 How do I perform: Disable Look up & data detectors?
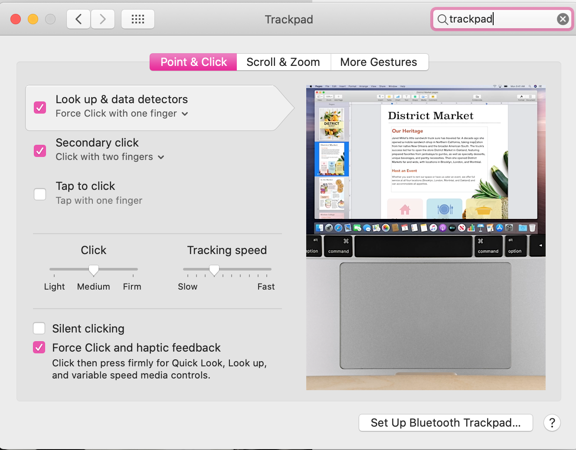40,108
